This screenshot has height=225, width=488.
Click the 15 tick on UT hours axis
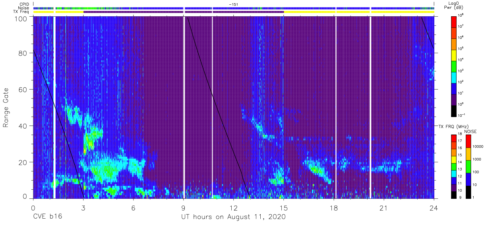(284, 208)
